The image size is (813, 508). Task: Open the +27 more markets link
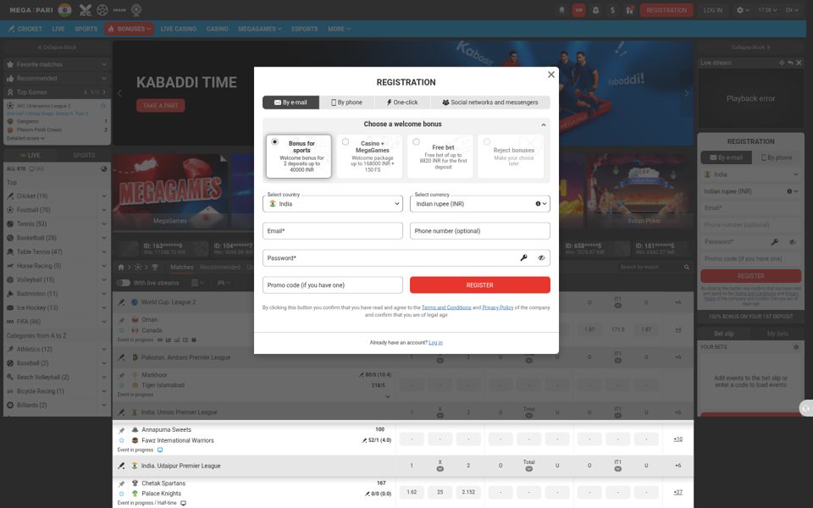[x=677, y=493]
